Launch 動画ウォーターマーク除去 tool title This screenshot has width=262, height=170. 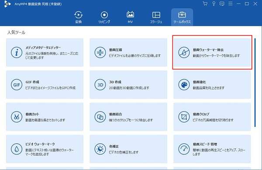coord(208,50)
